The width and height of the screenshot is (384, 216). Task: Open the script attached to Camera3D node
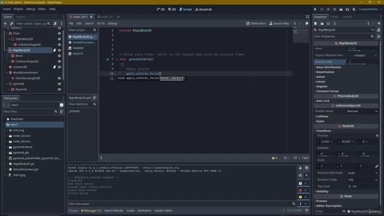pos(55,67)
